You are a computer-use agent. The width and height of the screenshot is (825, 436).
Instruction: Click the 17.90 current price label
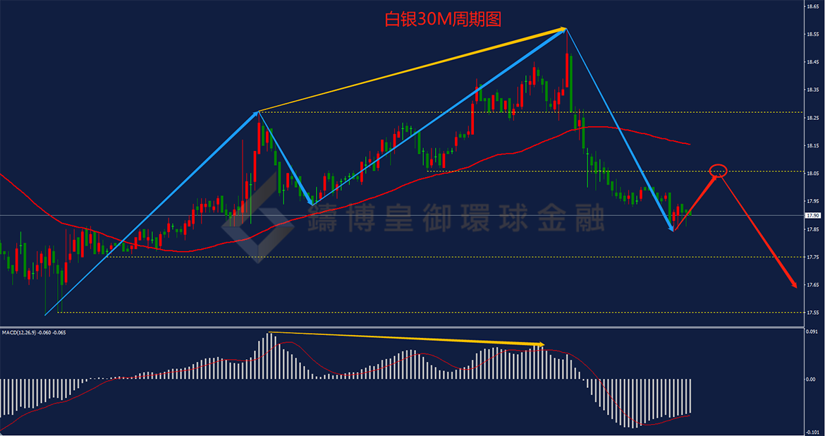click(x=812, y=215)
